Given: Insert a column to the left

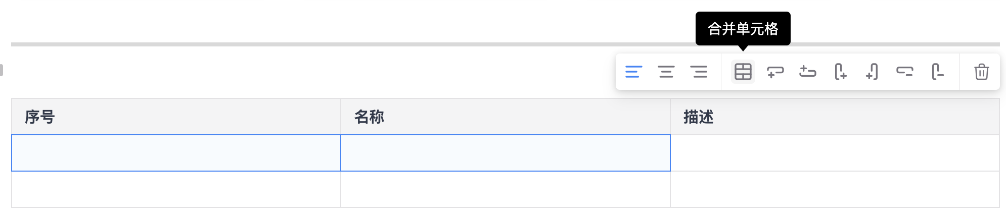Looking at the screenshot, I should pos(873,72).
